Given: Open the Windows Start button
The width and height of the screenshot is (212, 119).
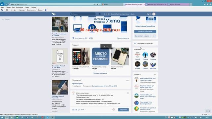Looking at the screenshot, I should click(x=2, y=117).
